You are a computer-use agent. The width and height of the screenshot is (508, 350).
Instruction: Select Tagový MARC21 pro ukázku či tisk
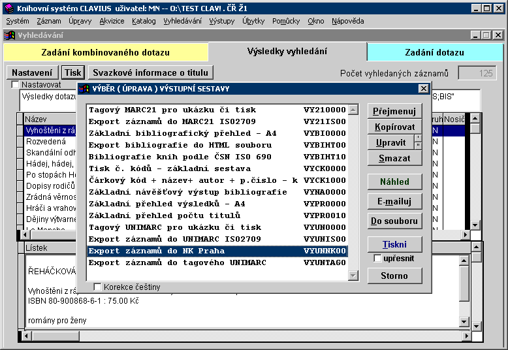[217, 110]
